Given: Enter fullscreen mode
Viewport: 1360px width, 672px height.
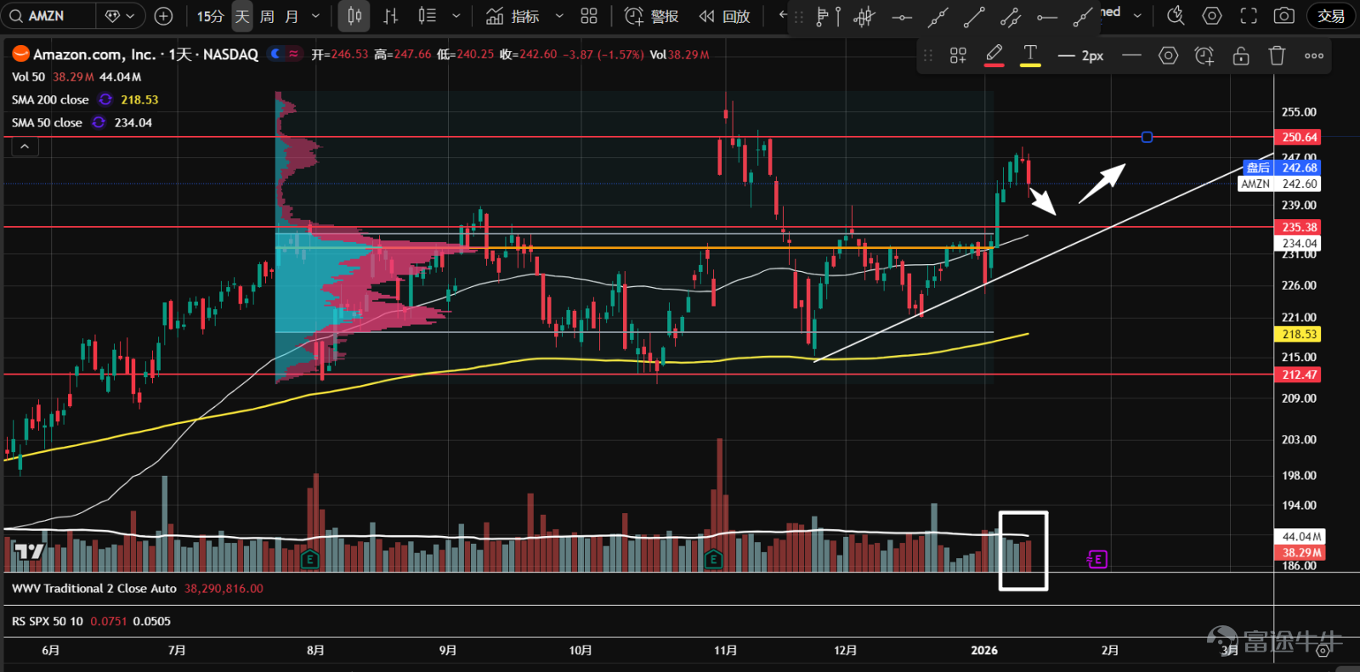Looking at the screenshot, I should click(x=1249, y=15).
